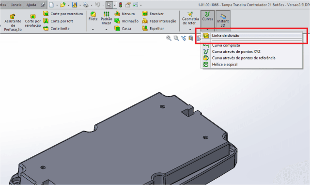Click the Print icon
Viewport: 310px width, 185px height.
86,5
